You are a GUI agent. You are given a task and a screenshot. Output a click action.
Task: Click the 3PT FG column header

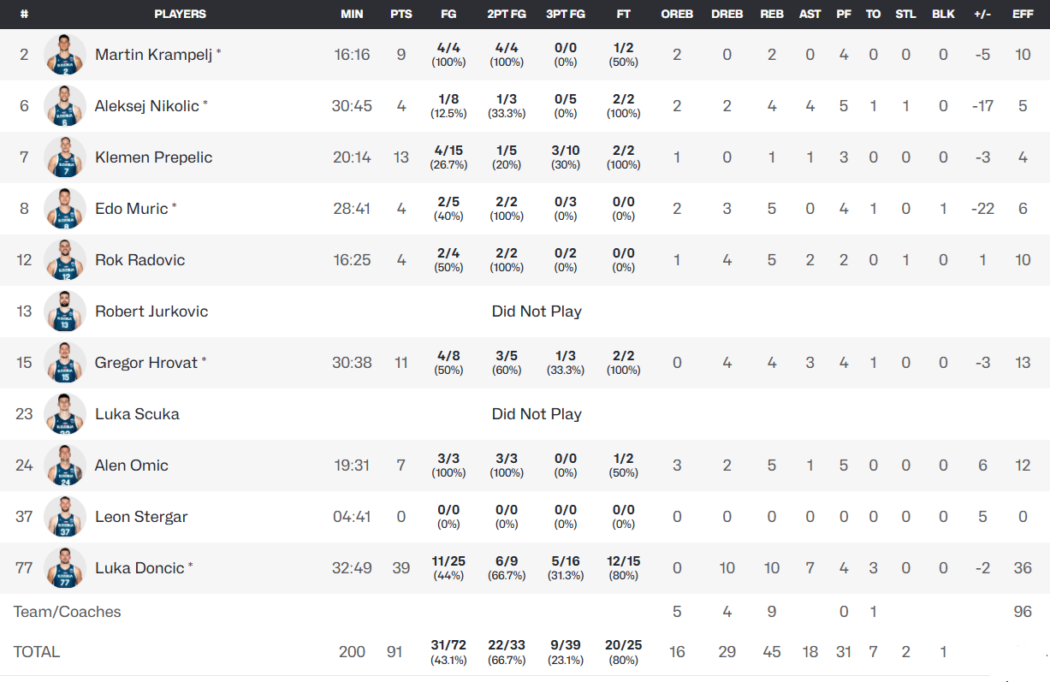[x=566, y=15]
